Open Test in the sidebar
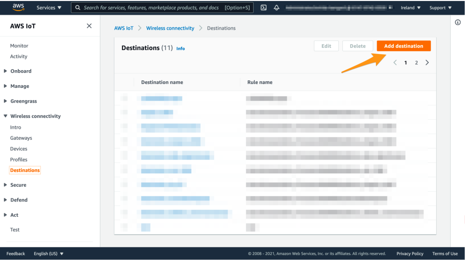The width and height of the screenshot is (465, 260). pos(15,230)
